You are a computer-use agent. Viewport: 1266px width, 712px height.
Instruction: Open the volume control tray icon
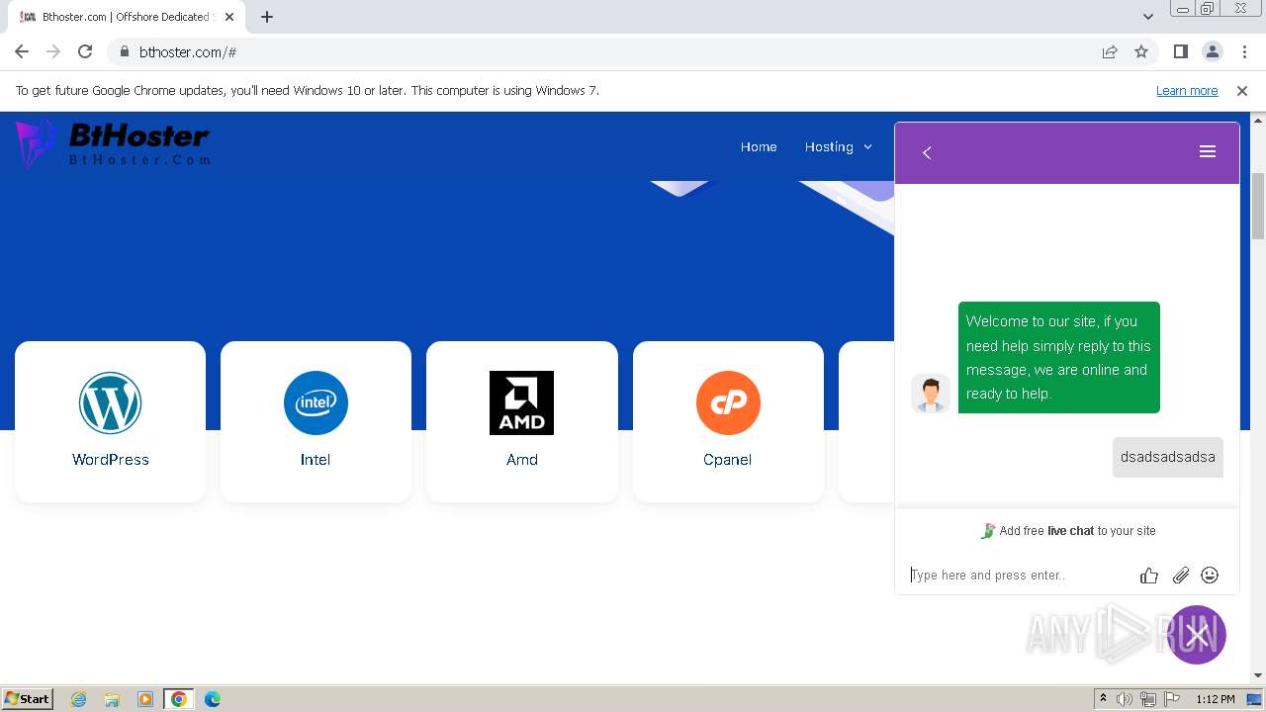coord(1125,699)
